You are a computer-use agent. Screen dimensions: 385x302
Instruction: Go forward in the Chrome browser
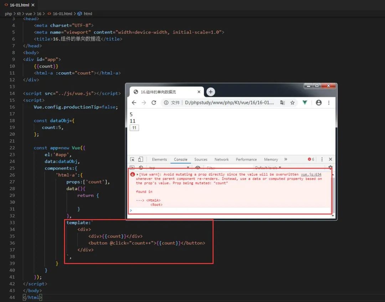point(144,103)
